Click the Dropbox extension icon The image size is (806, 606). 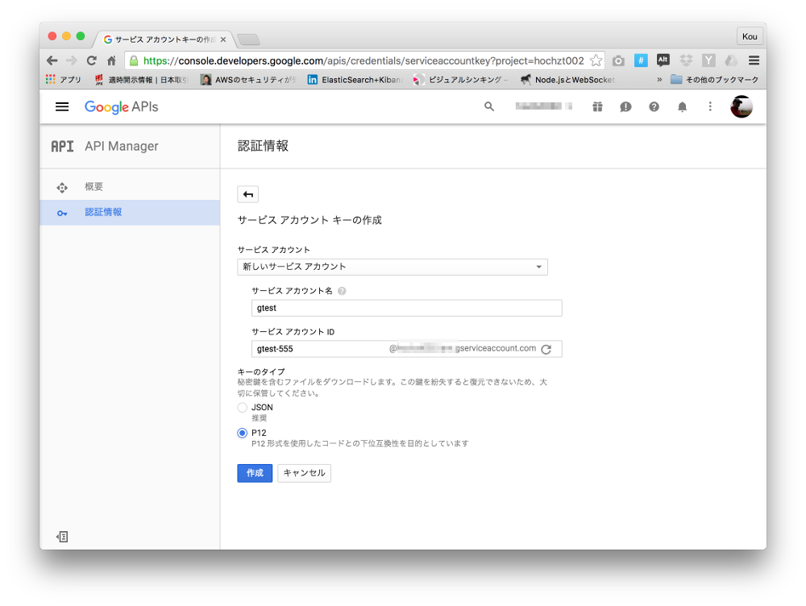tap(686, 60)
